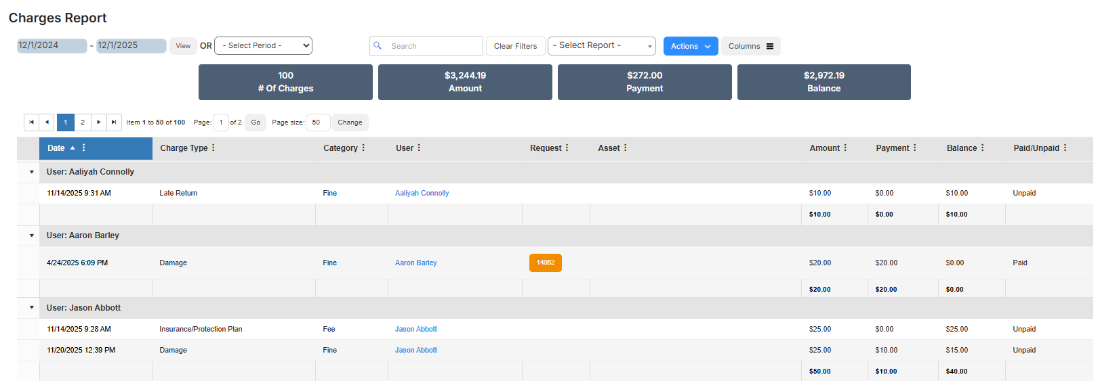The width and height of the screenshot is (1098, 381).
Task: Open the Select Period dropdown
Action: click(263, 45)
